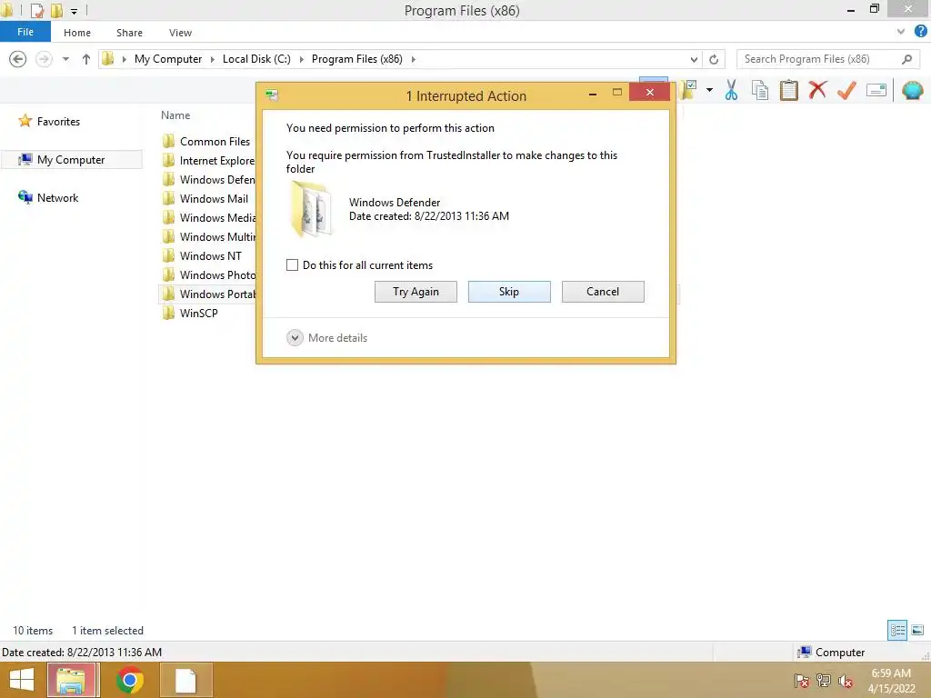Image resolution: width=931 pixels, height=698 pixels.
Task: Click the Rename toolbar icon
Action: coord(876,90)
